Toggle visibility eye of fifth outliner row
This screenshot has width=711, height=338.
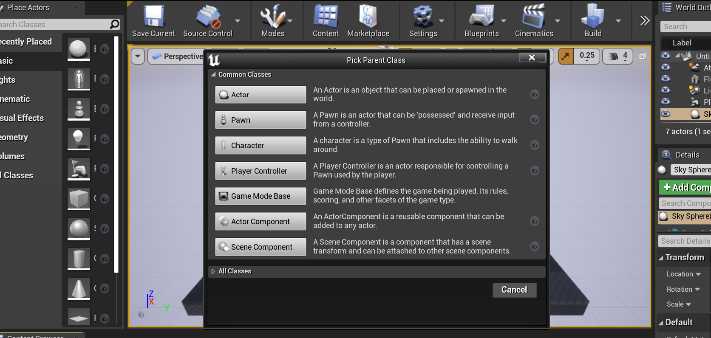coord(666,101)
